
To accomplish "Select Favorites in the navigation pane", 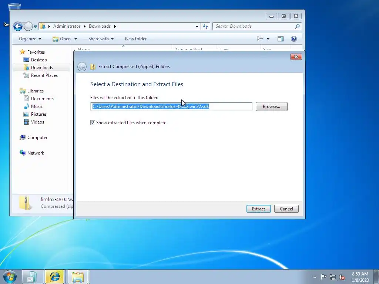I will pyautogui.click(x=36, y=52).
